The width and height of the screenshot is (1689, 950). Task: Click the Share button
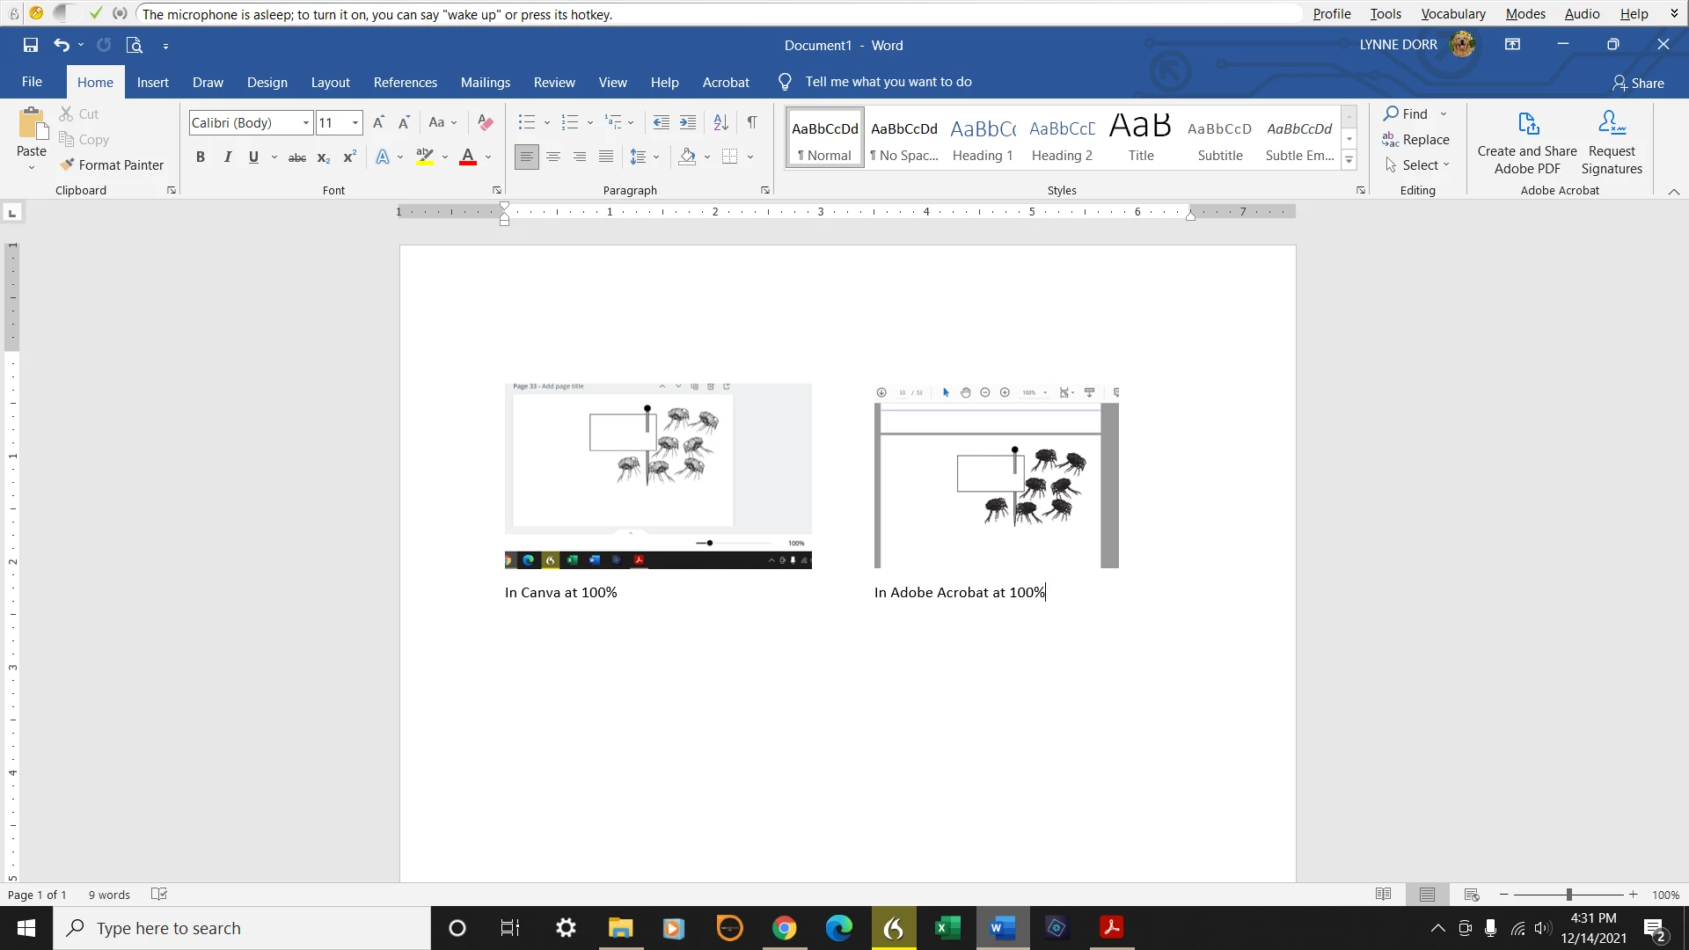[1638, 83]
